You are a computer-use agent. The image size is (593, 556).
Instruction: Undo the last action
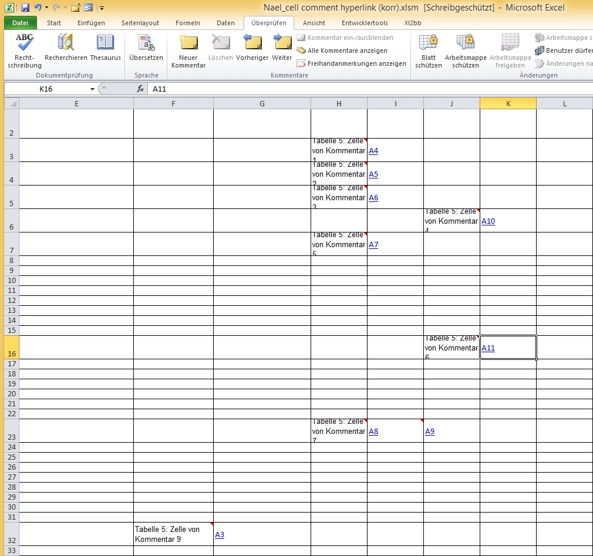click(38, 7)
